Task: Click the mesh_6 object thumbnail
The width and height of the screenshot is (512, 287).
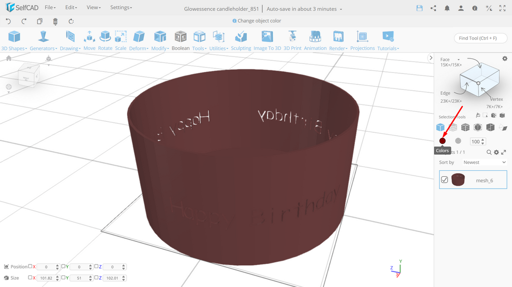Action: [x=458, y=180]
